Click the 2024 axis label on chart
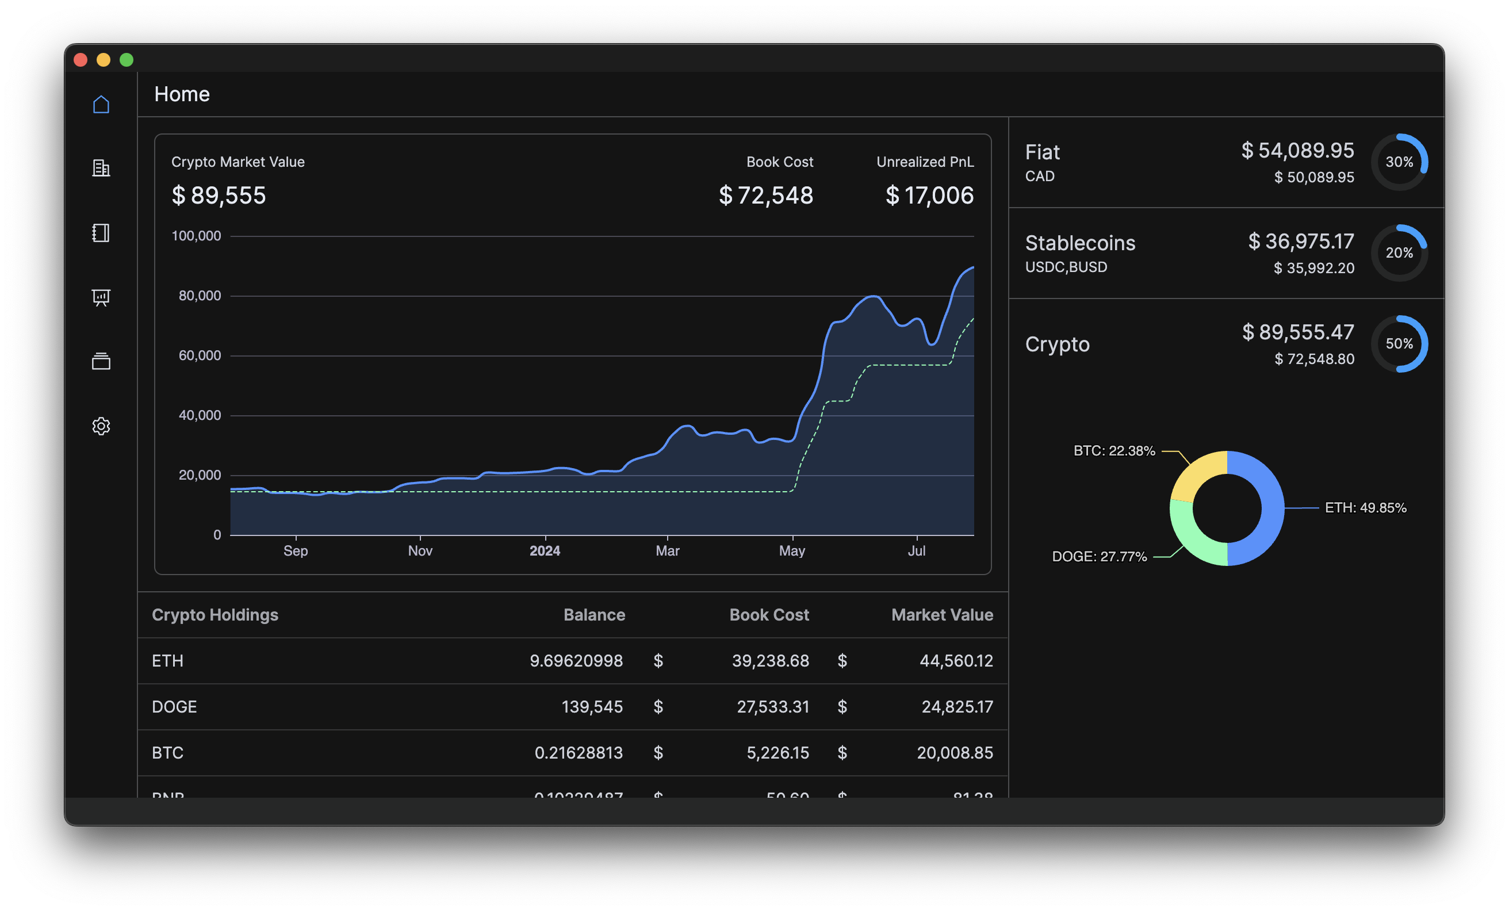Image resolution: width=1509 pixels, height=911 pixels. click(x=545, y=551)
